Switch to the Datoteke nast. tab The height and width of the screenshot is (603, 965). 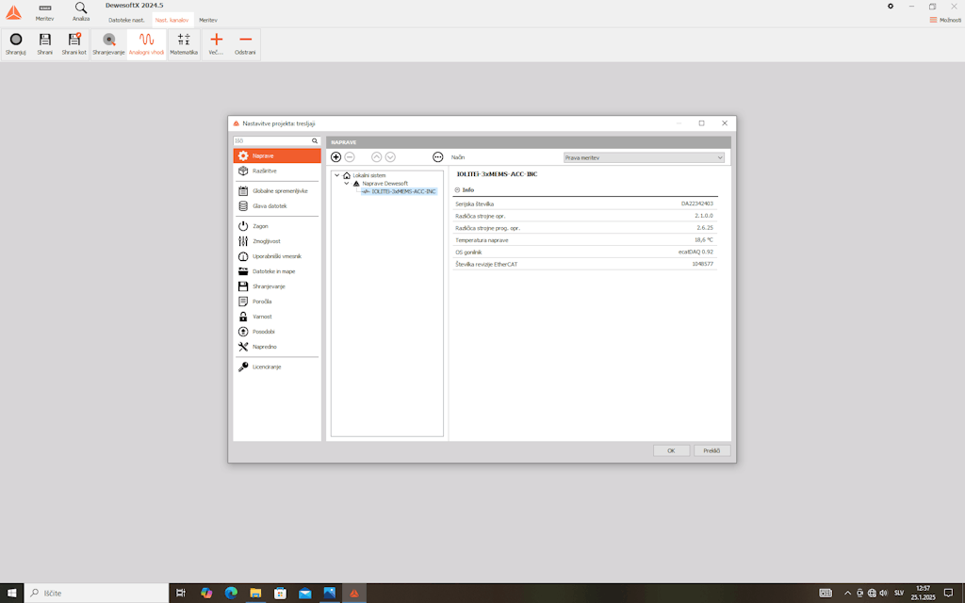[127, 21]
